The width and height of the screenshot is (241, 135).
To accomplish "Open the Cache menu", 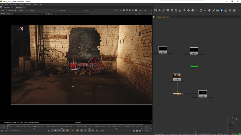I will pyautogui.click(x=35, y=4).
